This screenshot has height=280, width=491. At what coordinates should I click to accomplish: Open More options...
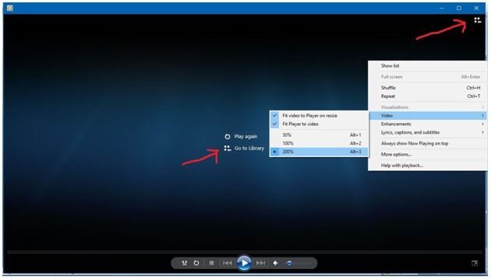coord(428,154)
